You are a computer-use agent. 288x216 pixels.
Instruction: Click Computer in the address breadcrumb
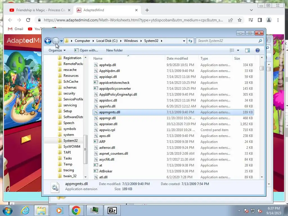[82, 41]
